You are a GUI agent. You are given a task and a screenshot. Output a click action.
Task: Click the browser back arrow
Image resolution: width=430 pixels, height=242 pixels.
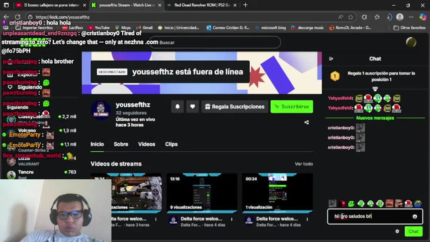coord(6,17)
